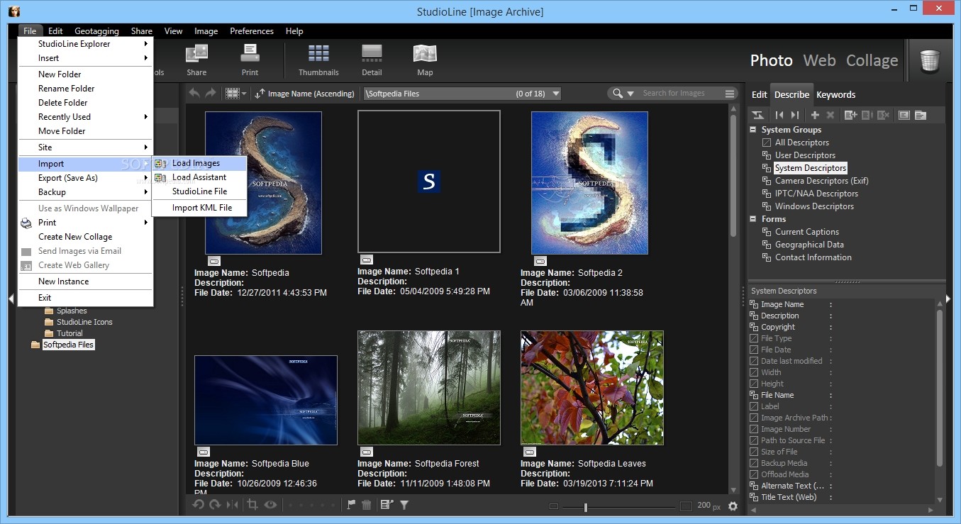Choose Import KML File
Screen dimensions: 961x524
click(x=199, y=208)
